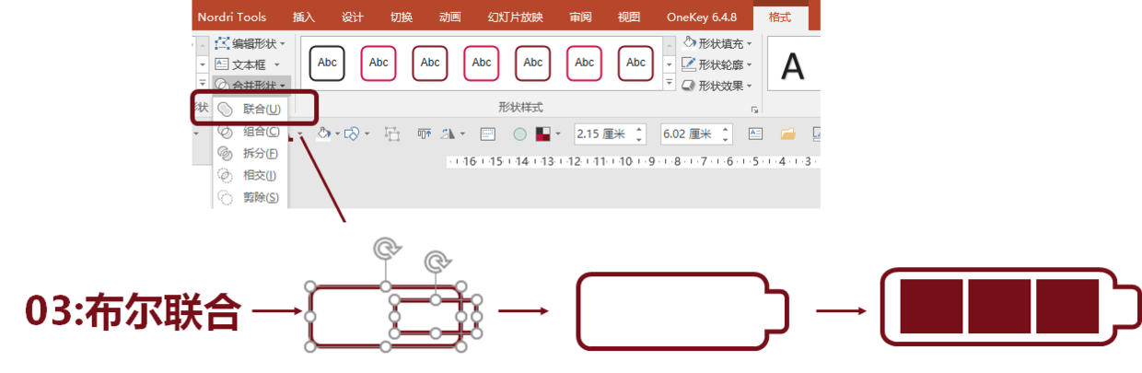Click the rotate/flip icon
The height and width of the screenshot is (373, 1142).
click(x=449, y=134)
